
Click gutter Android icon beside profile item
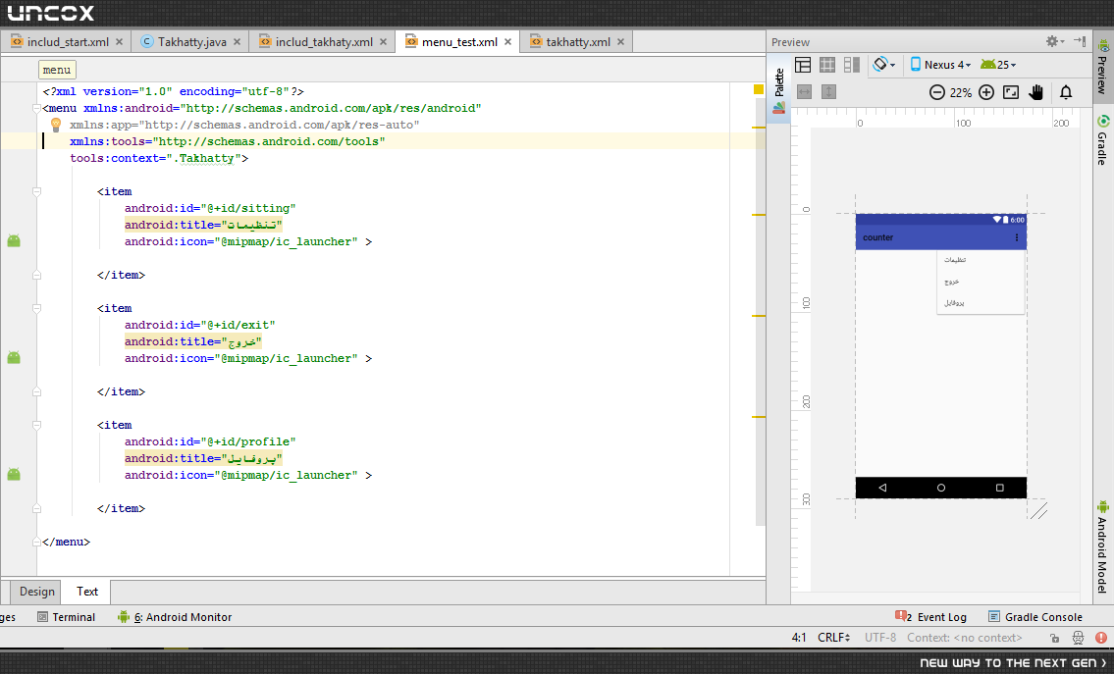tap(14, 474)
